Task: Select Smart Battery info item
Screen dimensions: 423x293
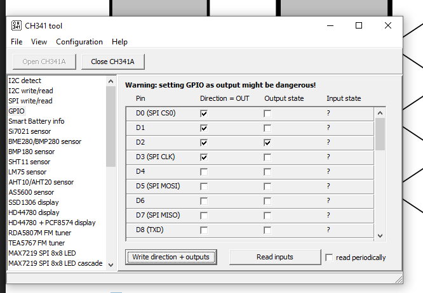Action: click(x=36, y=121)
